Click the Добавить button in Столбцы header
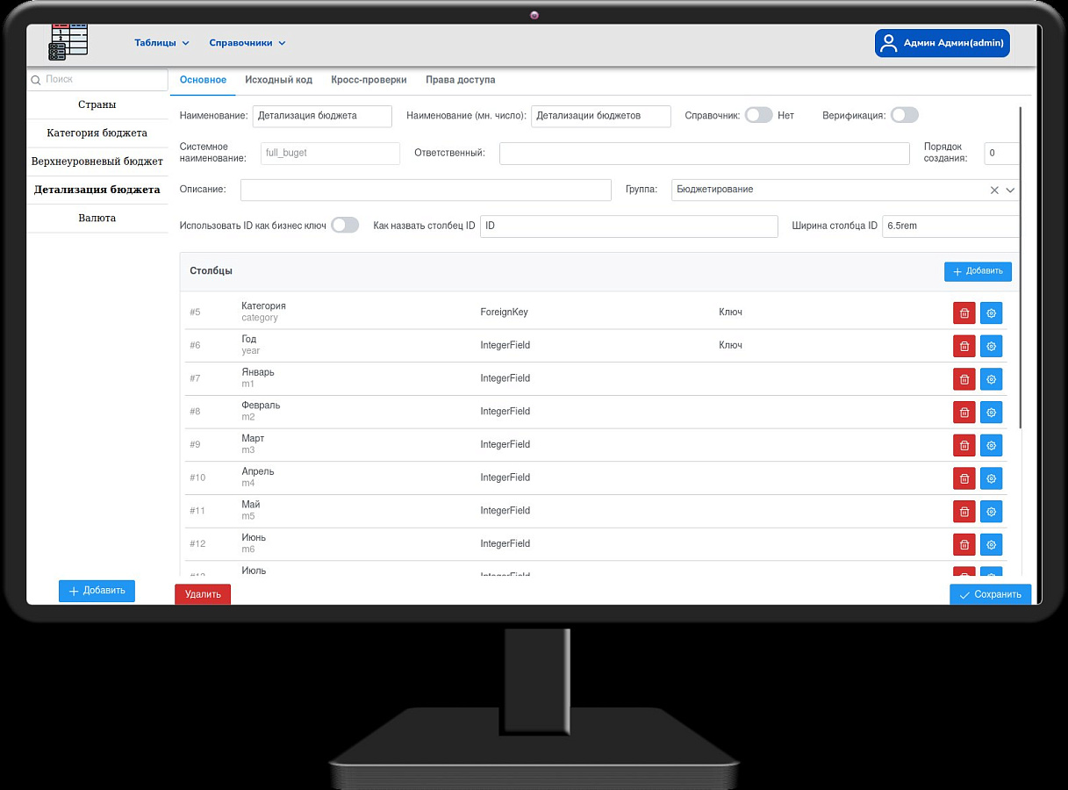Viewport: 1068px width, 790px height. point(978,271)
